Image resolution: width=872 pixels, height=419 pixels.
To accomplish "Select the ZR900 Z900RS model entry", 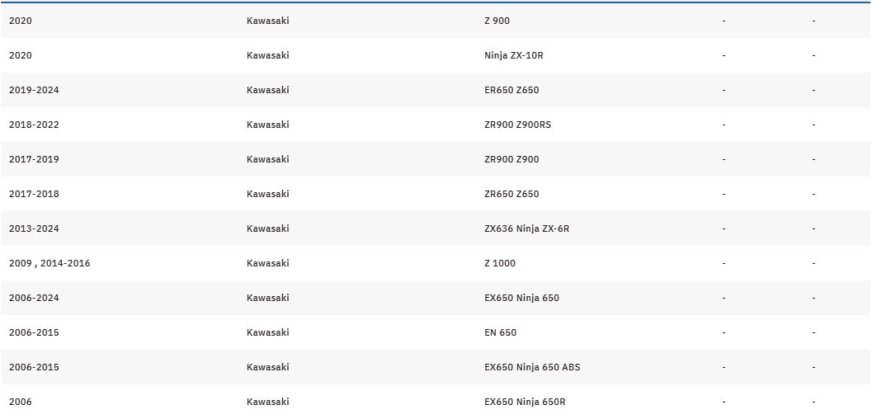I will [518, 125].
